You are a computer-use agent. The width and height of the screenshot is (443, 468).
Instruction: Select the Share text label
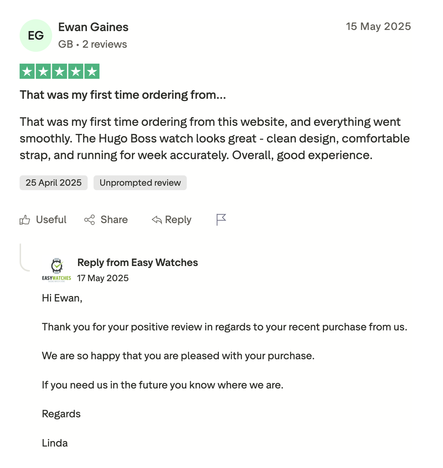[114, 220]
